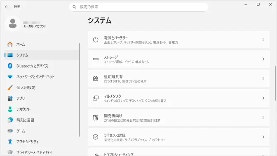Expand マルチタスク chevron arrow
Image resolution: width=277 pixels, height=156 pixels.
coord(263,98)
